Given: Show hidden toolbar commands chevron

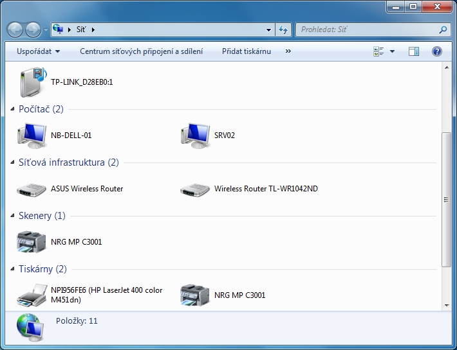Looking at the screenshot, I should point(288,51).
